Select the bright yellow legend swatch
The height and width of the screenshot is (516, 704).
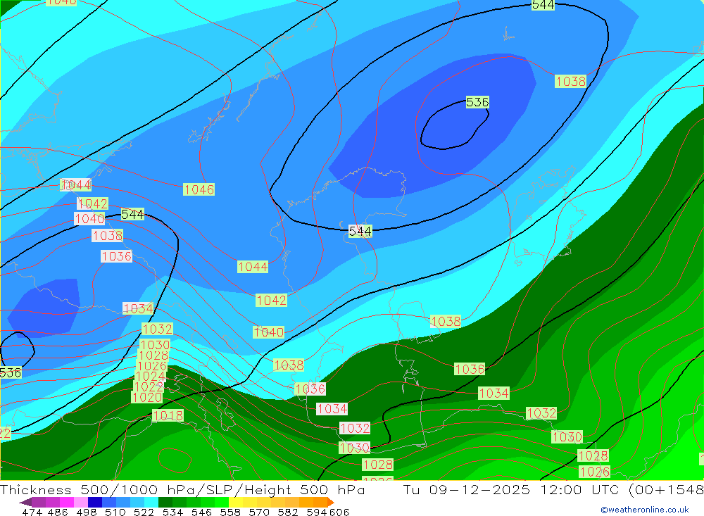236,502
